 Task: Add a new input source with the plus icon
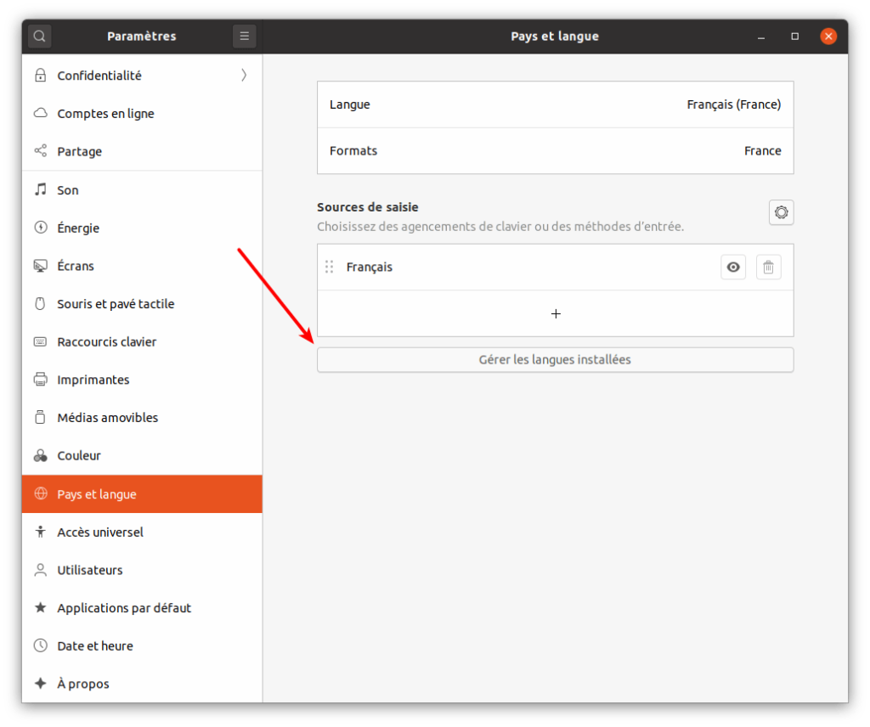(x=555, y=313)
